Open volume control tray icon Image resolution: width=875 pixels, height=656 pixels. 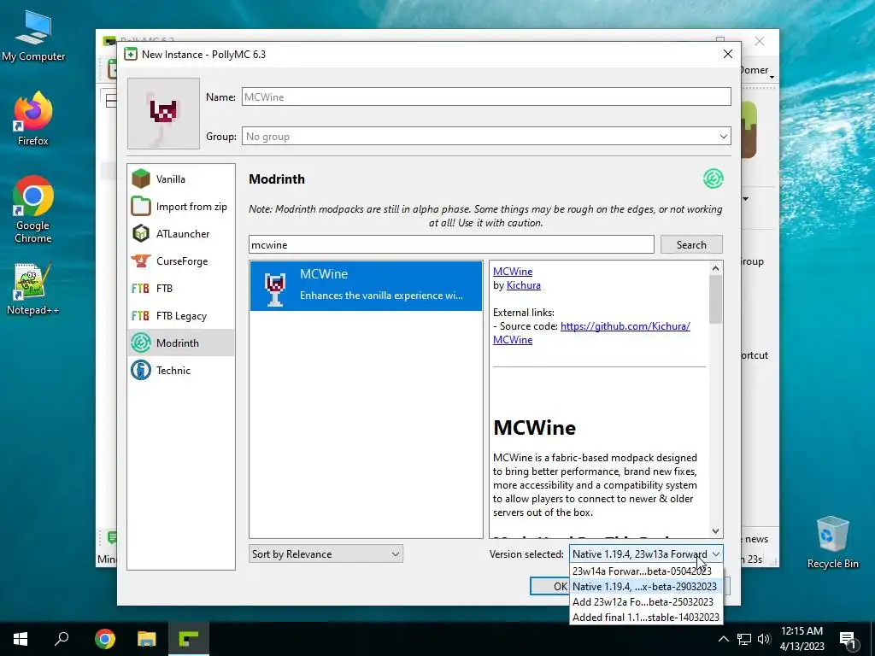point(764,639)
